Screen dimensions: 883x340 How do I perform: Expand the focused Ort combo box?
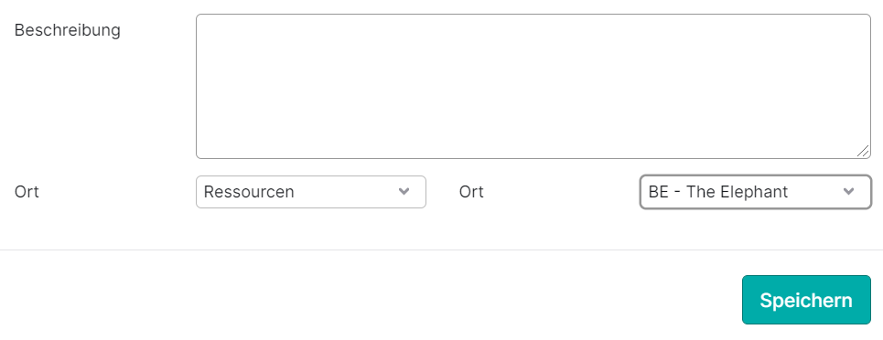tap(756, 192)
